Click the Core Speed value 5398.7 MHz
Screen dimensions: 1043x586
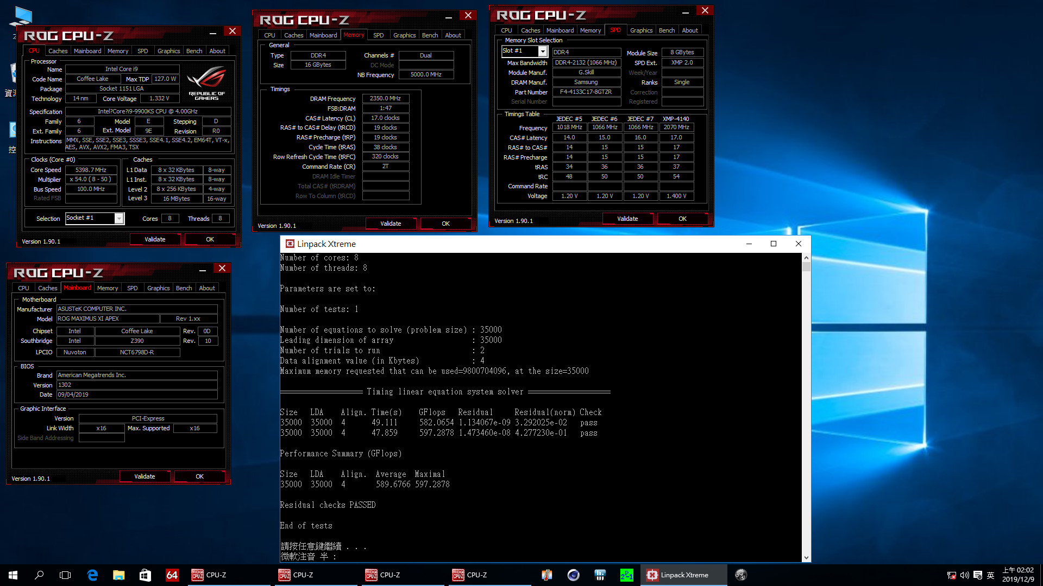(91, 170)
